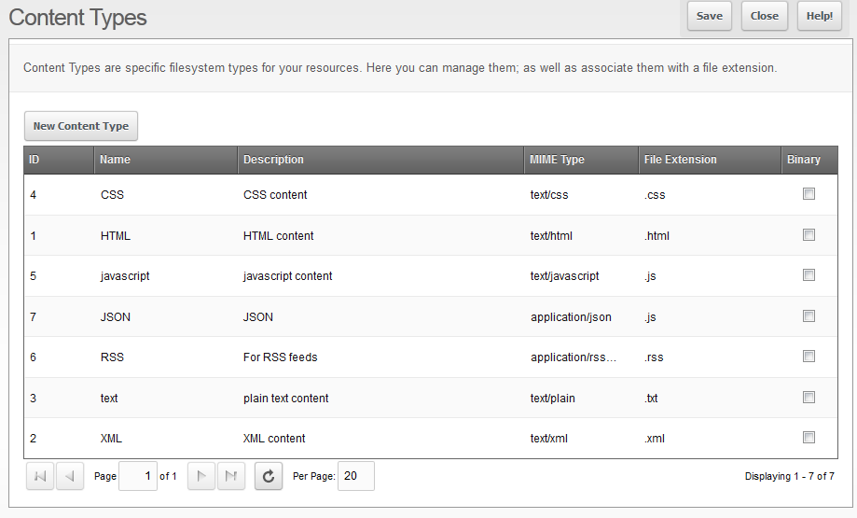This screenshot has width=857, height=518.
Task: Sort by MIME Type column header
Action: click(x=558, y=160)
